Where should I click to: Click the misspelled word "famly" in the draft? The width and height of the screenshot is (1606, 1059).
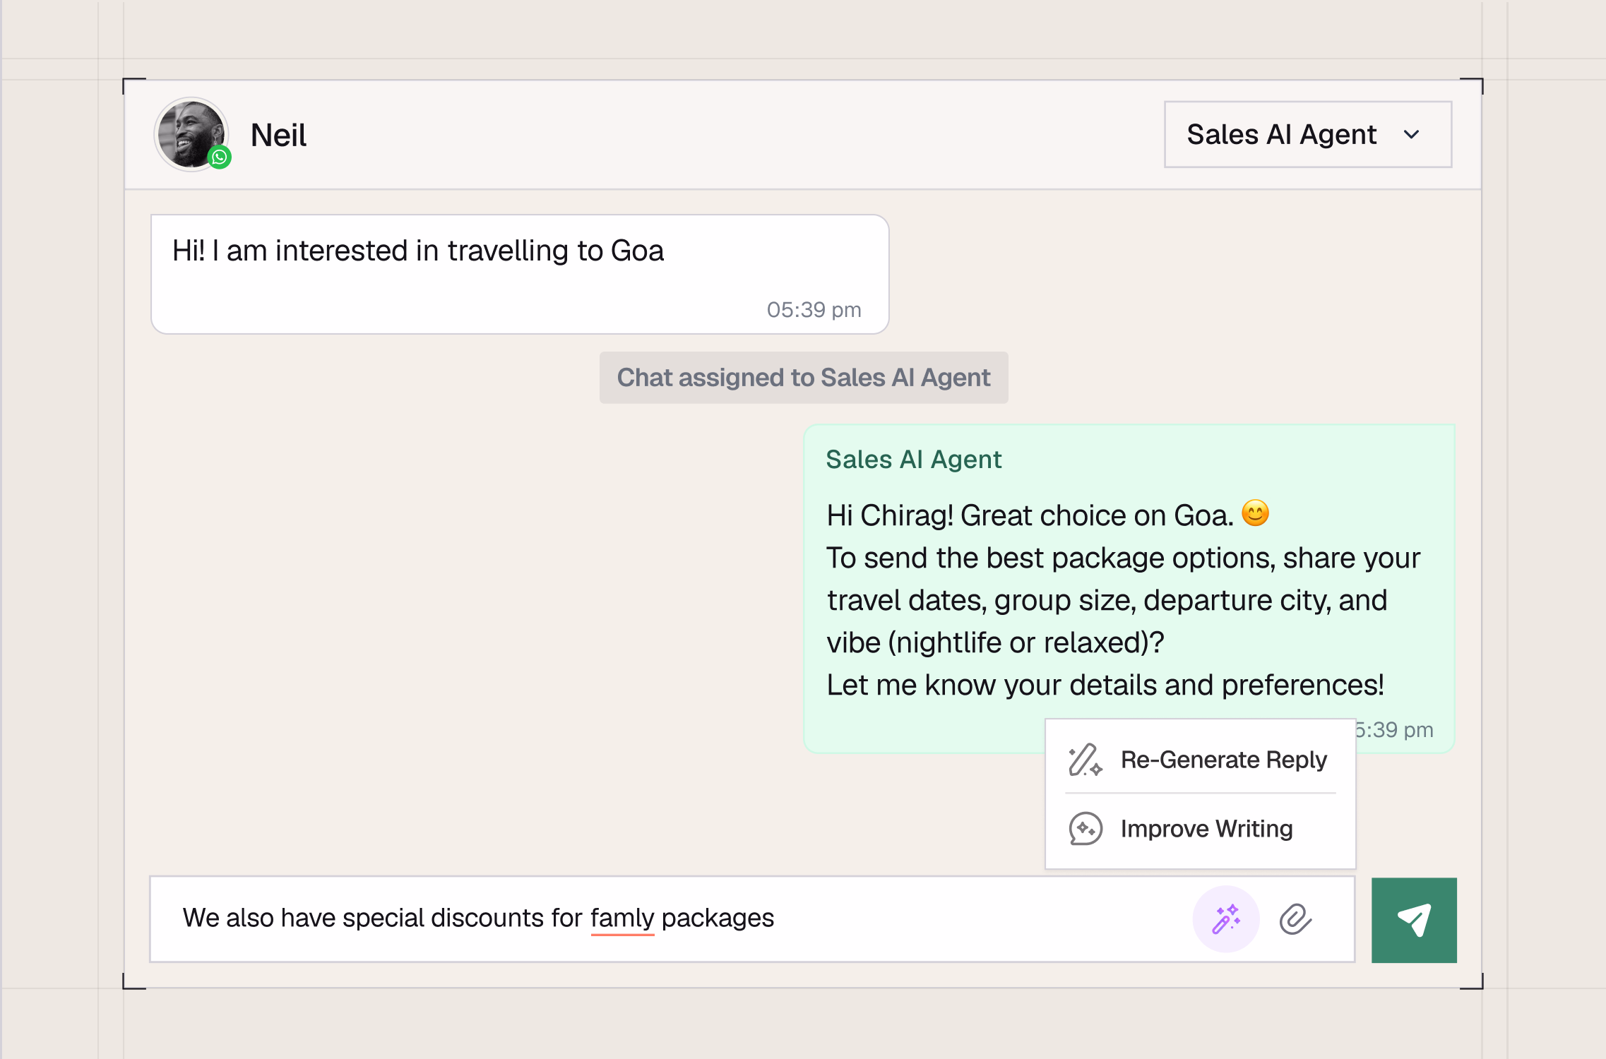622,918
